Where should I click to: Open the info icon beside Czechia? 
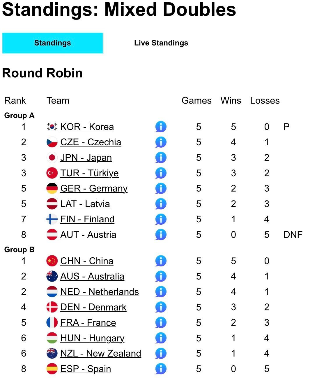(x=161, y=142)
